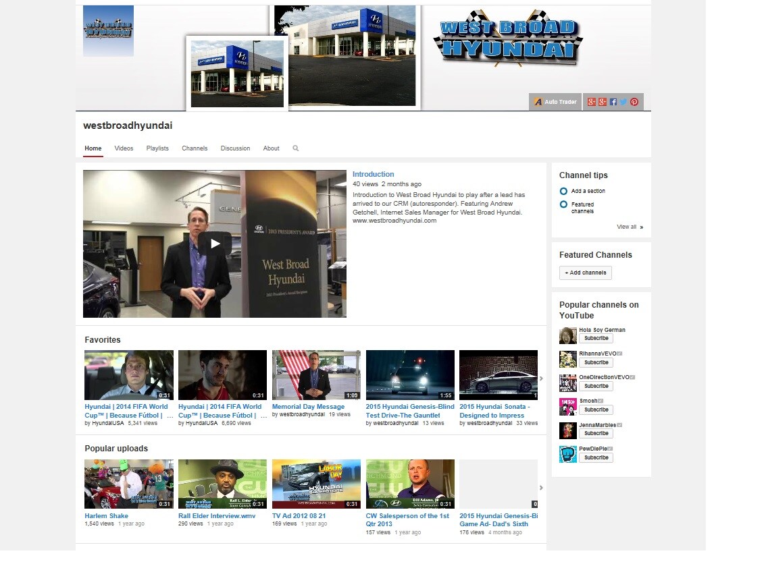Open the Playlists tab
Viewport: 766px width, 566px height.
pos(157,148)
